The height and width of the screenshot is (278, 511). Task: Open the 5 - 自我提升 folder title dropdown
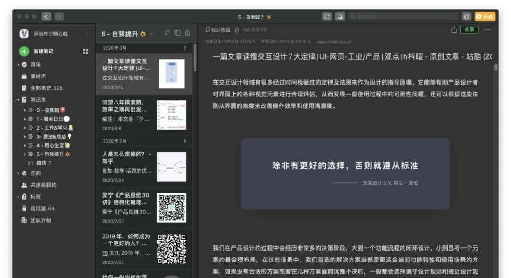tap(150, 33)
